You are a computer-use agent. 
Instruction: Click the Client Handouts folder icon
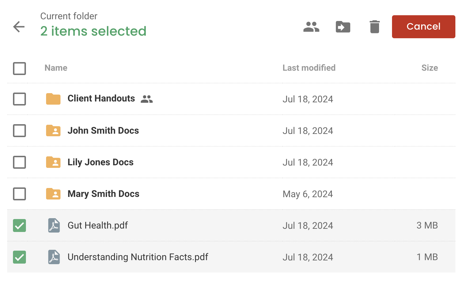pos(53,99)
